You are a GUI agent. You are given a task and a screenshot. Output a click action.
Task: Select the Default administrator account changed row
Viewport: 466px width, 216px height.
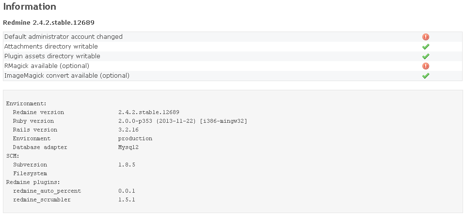click(x=233, y=37)
